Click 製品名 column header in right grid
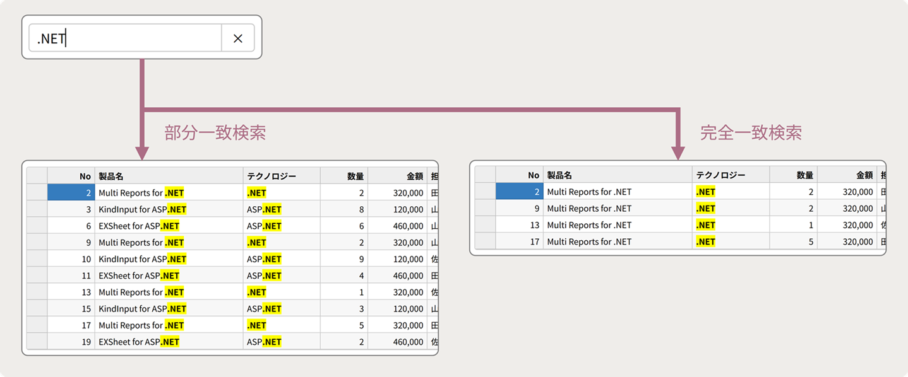Screen dimensions: 908x377 pos(617,175)
